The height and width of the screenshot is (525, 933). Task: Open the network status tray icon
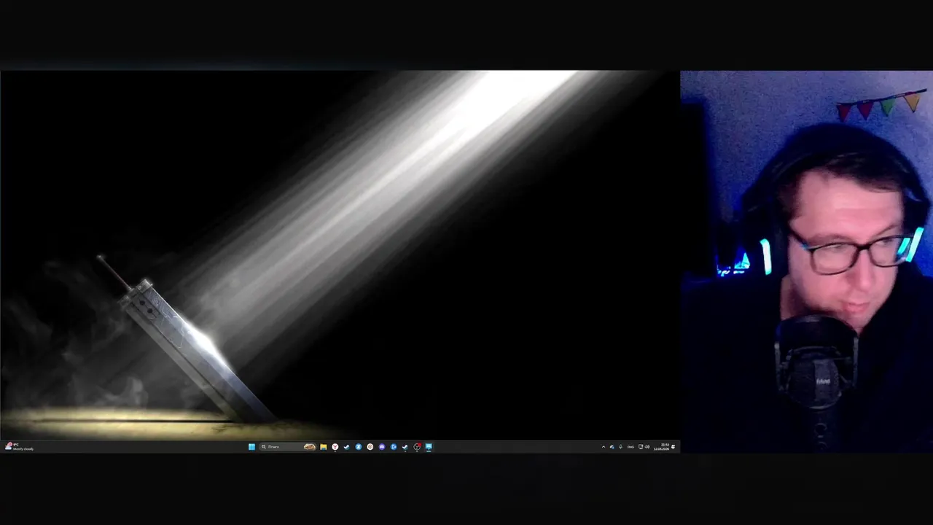[641, 447]
